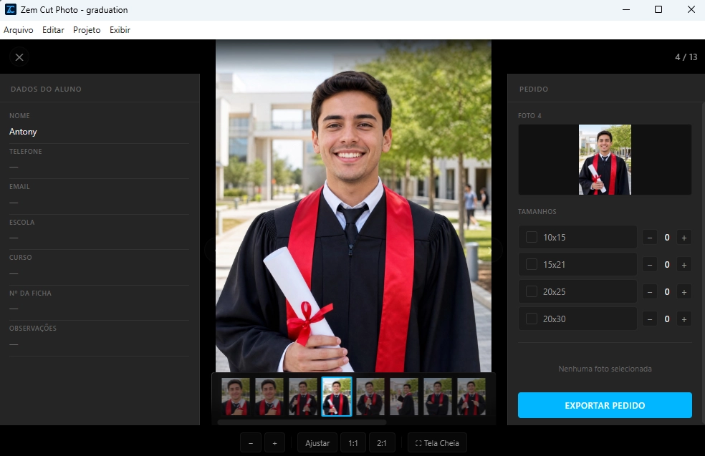Select the second thumbnail in the filmstrip
This screenshot has height=456, width=705.
pyautogui.click(x=269, y=397)
